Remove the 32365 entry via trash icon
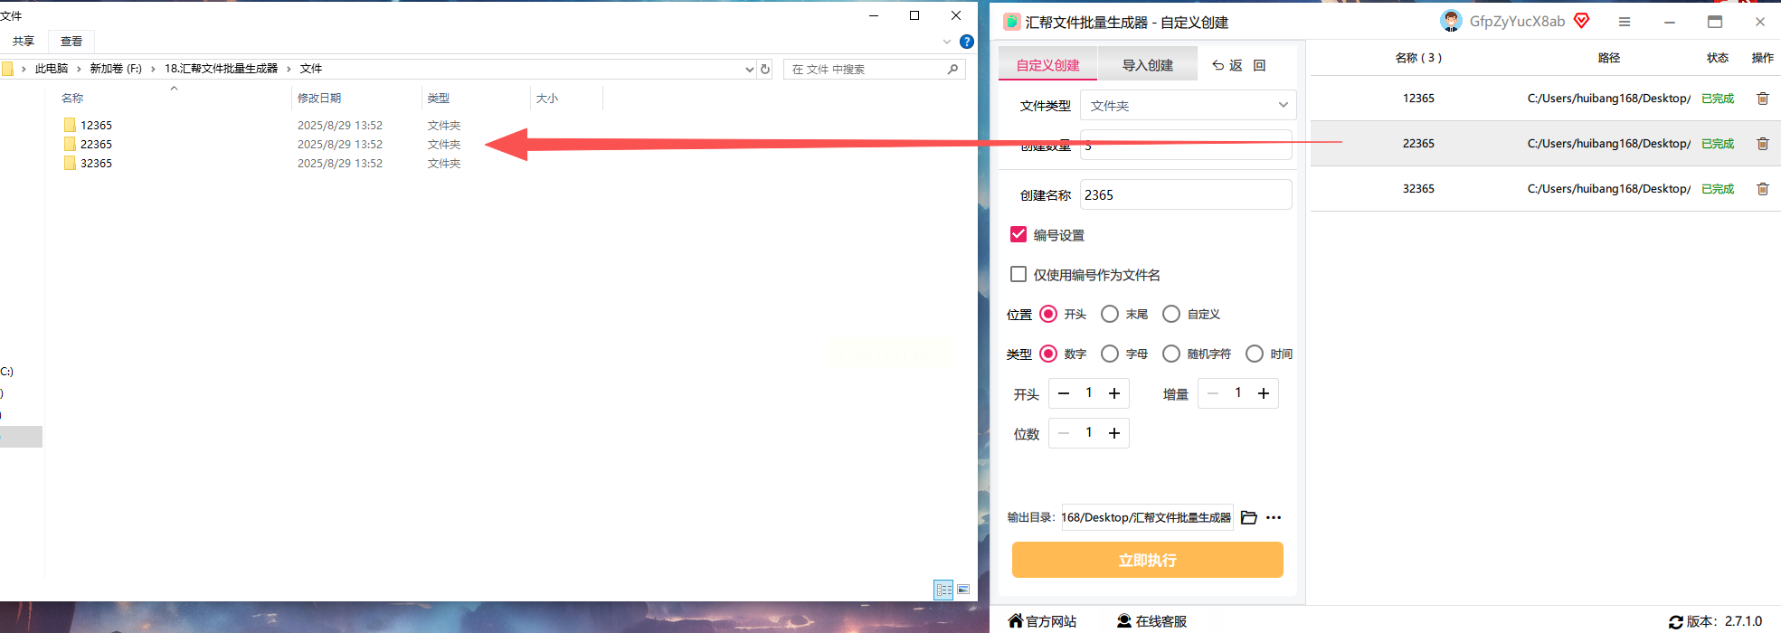The image size is (1781, 633). click(x=1762, y=189)
